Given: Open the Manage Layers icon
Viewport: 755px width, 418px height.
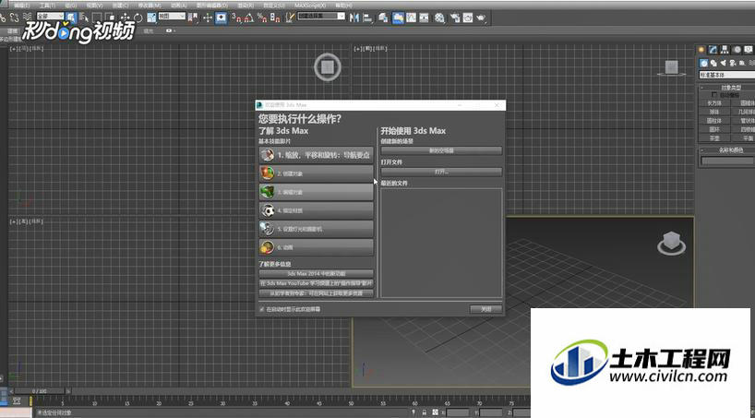Looking at the screenshot, I should click(383, 18).
